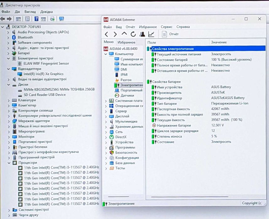Click the Программы icon in AIDA64 tree
Screen dimensions: 269x219
click(111, 147)
